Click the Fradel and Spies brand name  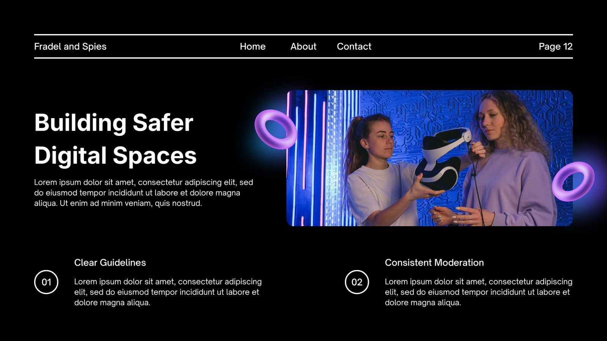pyautogui.click(x=70, y=46)
